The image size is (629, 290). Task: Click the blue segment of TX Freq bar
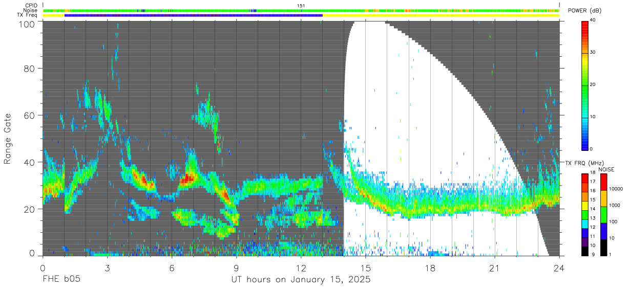(x=194, y=15)
